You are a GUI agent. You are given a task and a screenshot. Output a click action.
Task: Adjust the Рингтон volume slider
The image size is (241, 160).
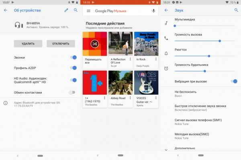(204, 56)
